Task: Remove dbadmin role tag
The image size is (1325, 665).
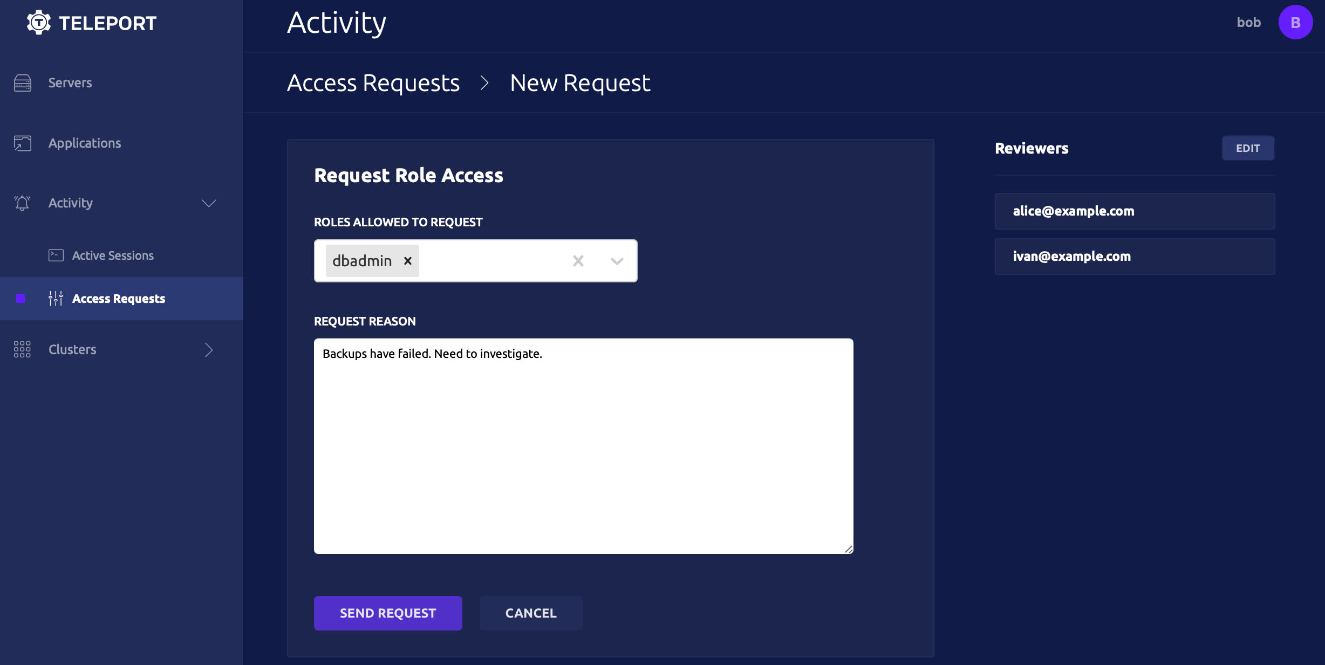Action: tap(407, 260)
